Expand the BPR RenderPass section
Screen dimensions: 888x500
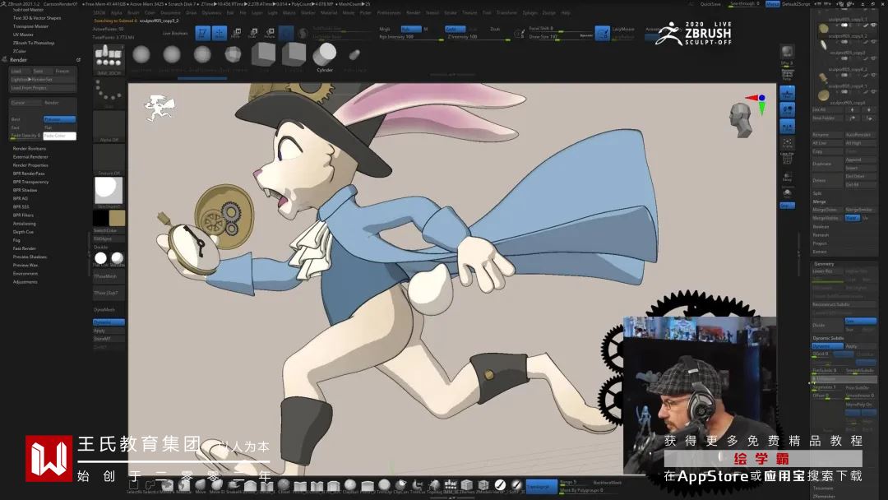pos(29,174)
